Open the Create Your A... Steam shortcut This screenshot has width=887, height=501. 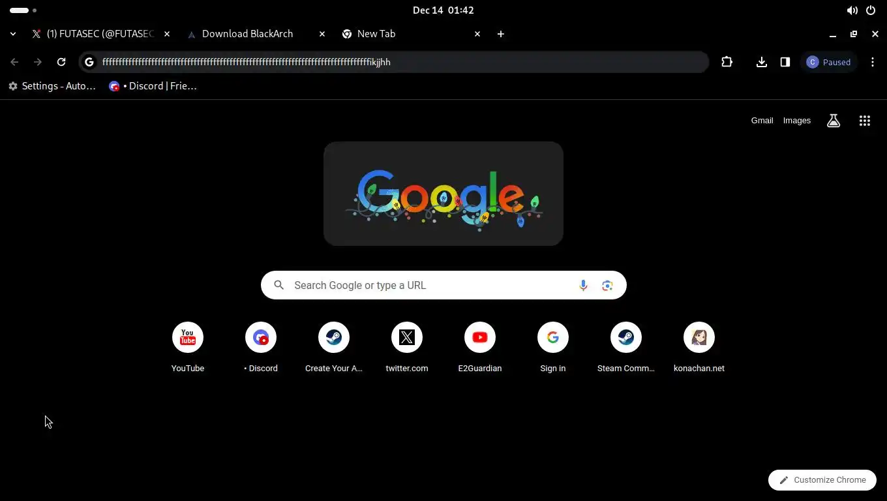[x=334, y=348]
